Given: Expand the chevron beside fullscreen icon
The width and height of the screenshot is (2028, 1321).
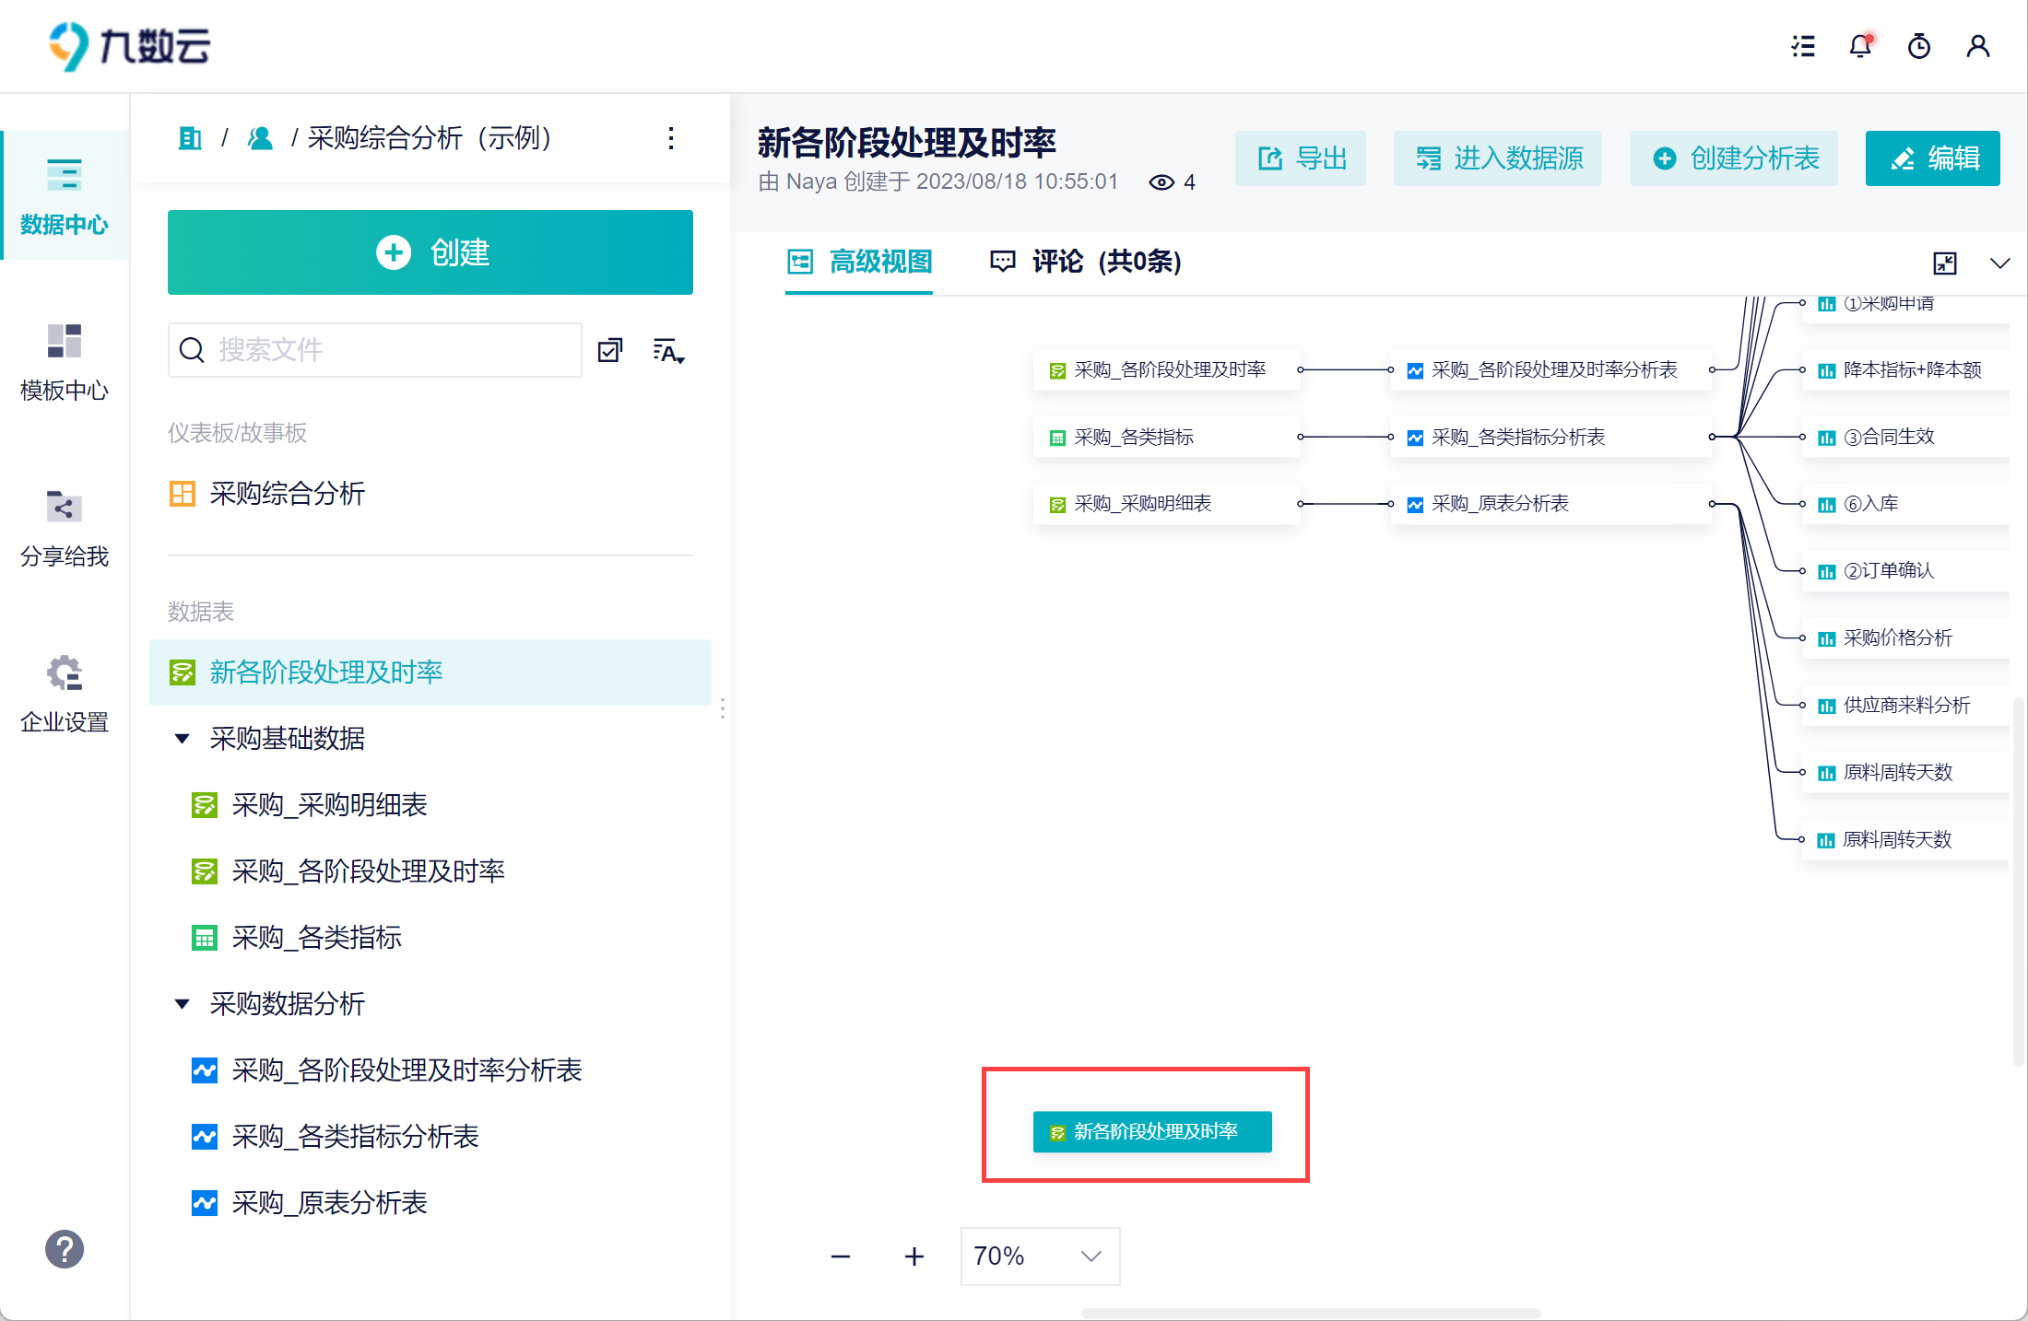Looking at the screenshot, I should [x=1999, y=263].
